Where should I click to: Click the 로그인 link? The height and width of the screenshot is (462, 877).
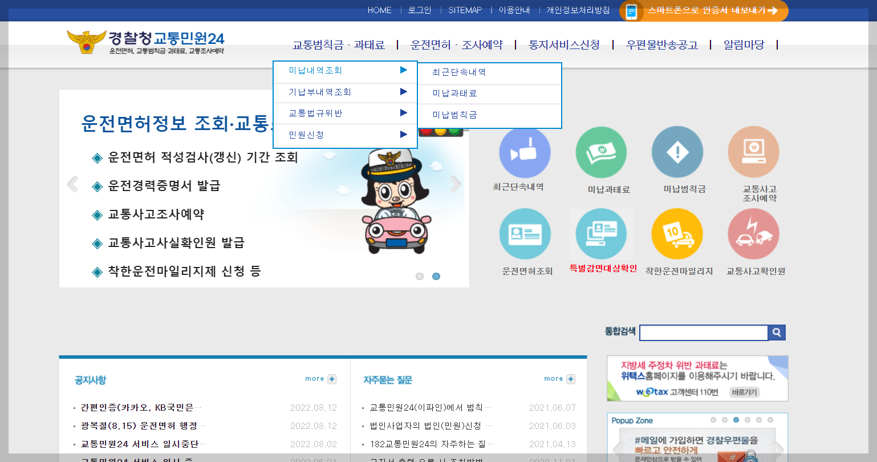click(x=420, y=10)
